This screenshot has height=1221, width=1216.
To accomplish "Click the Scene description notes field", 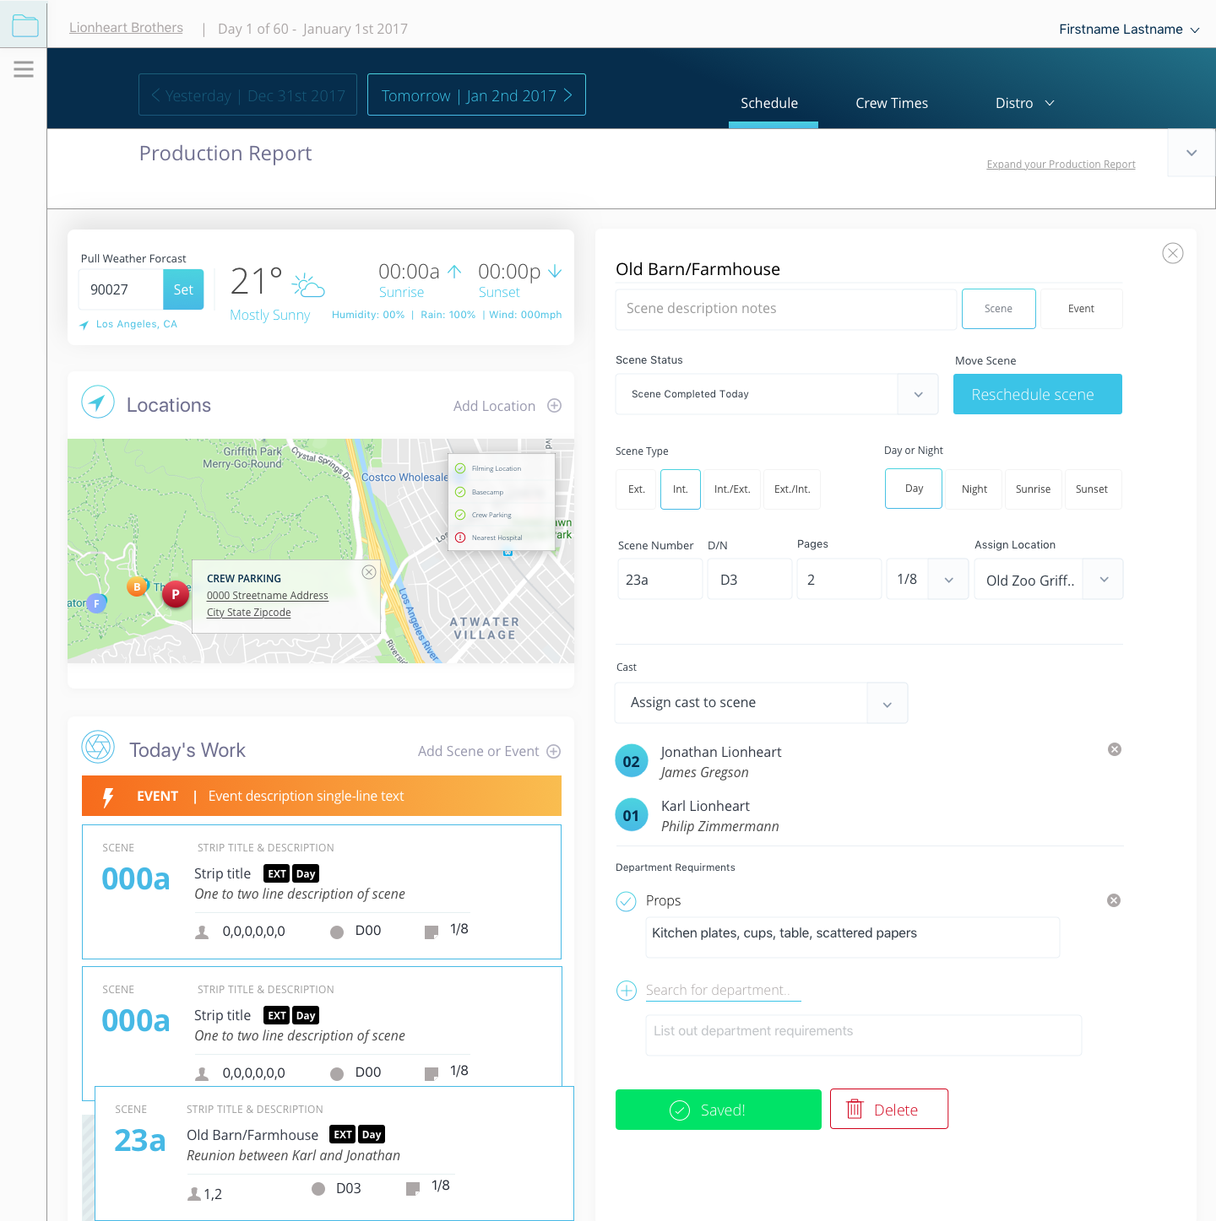I will pos(785,309).
